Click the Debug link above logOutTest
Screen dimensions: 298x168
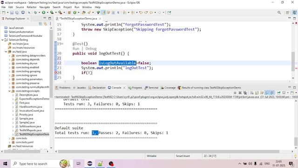click(x=91, y=49)
